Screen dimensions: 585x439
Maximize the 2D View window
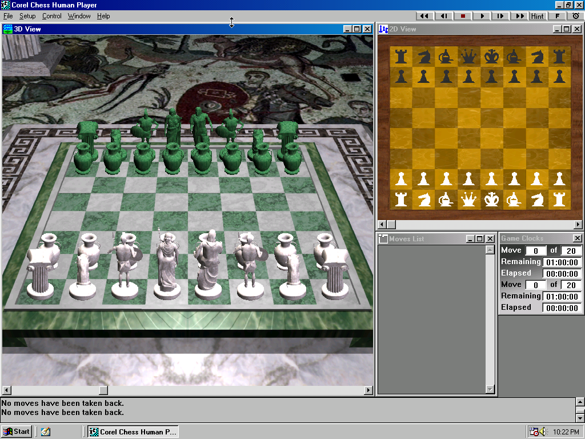(x=567, y=29)
